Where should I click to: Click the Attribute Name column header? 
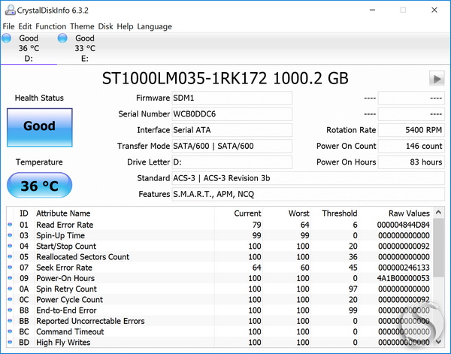pos(63,213)
